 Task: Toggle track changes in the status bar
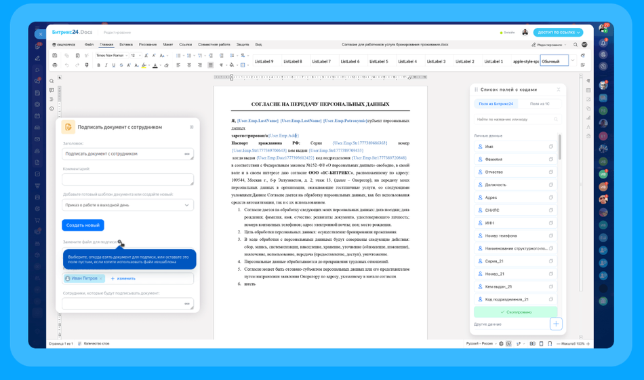click(518, 344)
